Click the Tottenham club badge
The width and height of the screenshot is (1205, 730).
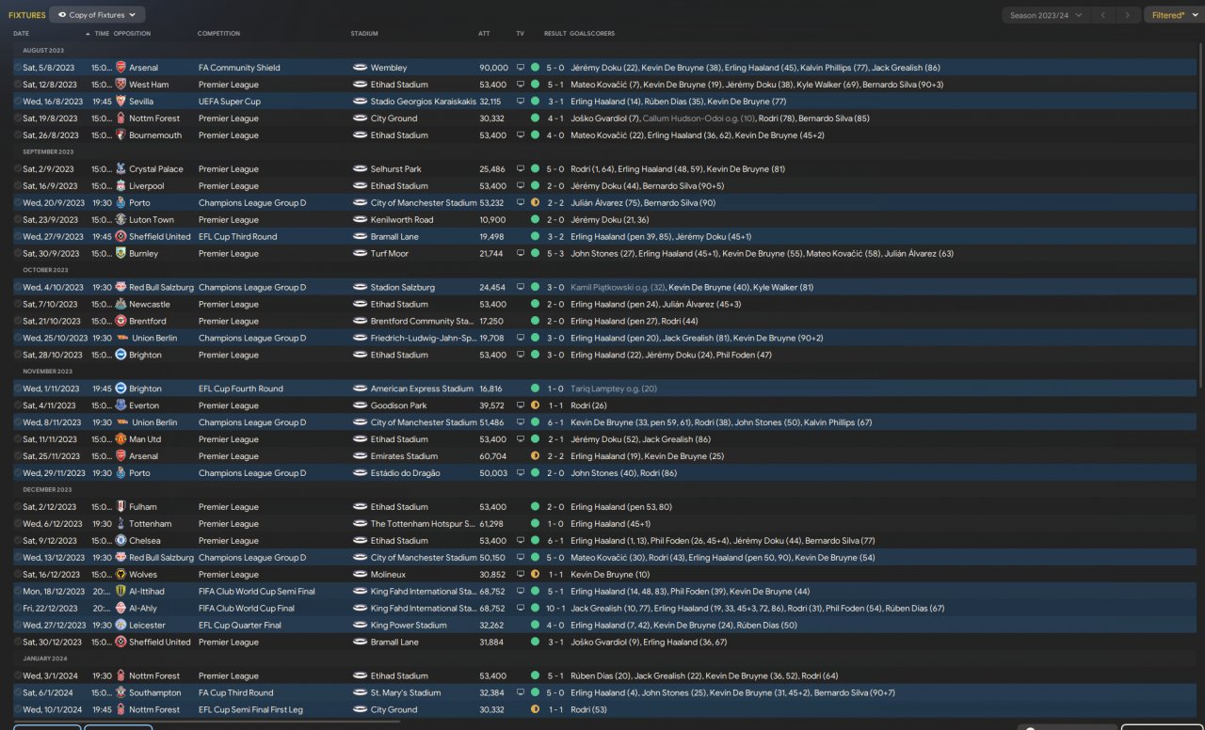pos(120,524)
